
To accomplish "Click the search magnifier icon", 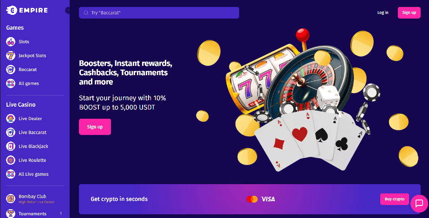I will (86, 13).
